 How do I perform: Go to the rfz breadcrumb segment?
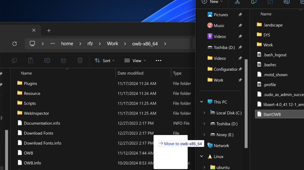click(90, 44)
